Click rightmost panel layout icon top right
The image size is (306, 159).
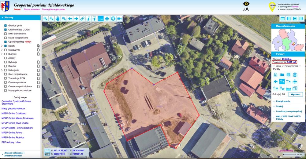click(301, 19)
